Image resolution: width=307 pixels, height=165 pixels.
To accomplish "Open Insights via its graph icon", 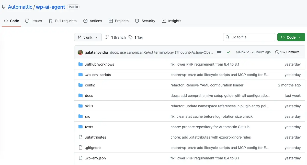I will pos(164,21).
